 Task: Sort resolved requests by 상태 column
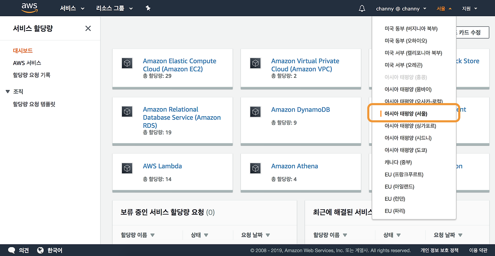tap(392, 235)
